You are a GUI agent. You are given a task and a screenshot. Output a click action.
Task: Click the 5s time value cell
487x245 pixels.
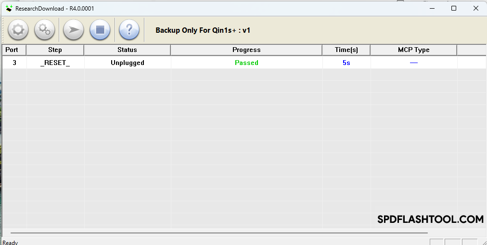coord(346,63)
